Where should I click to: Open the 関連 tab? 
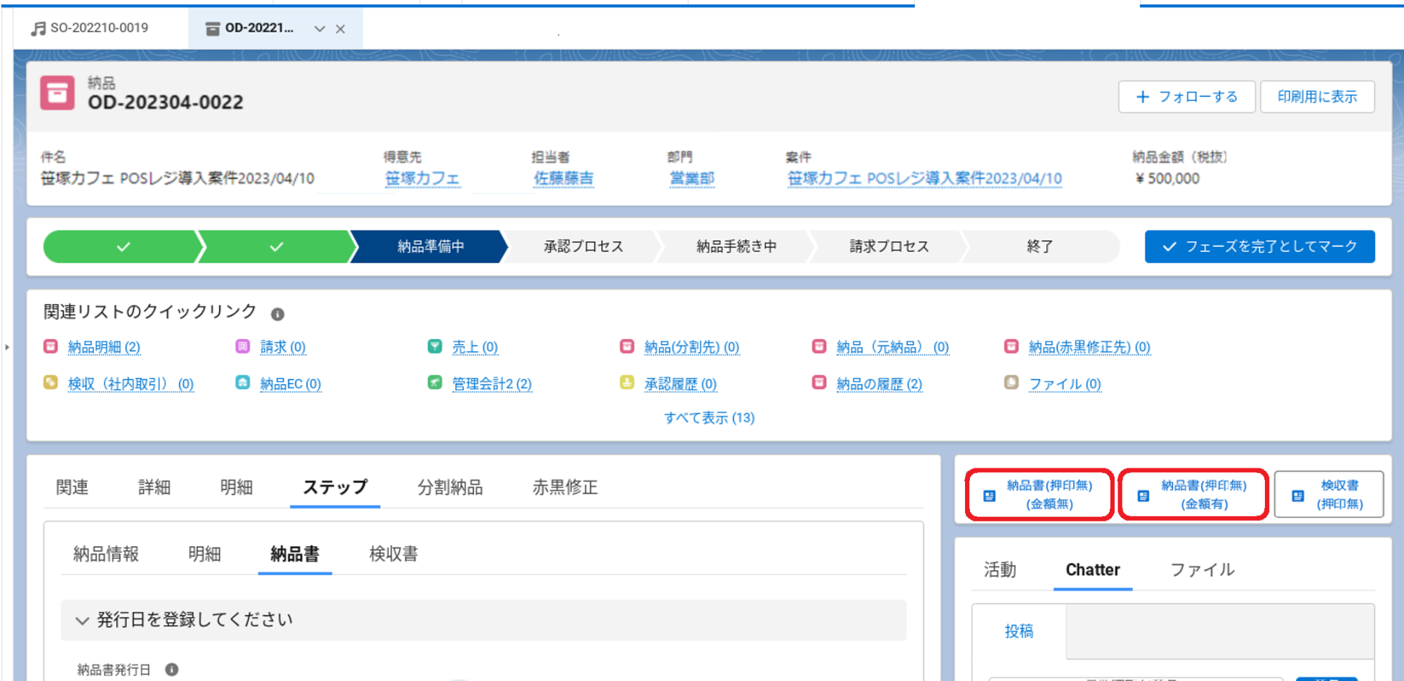click(x=72, y=487)
